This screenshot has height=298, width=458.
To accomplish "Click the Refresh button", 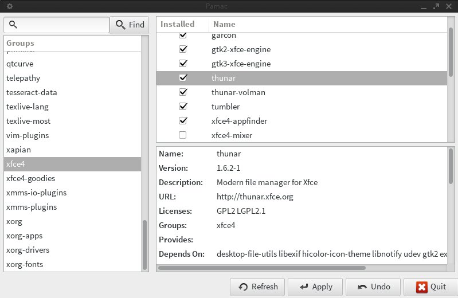I will click(x=257, y=287).
